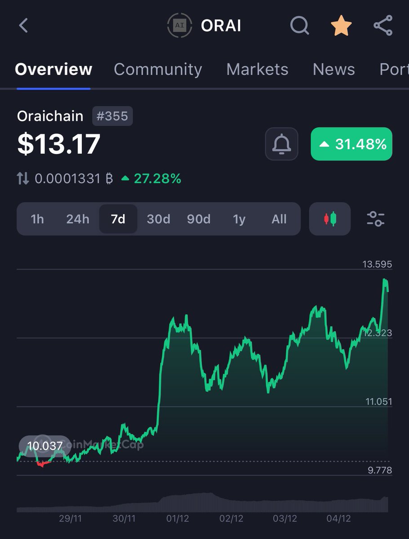Tap the Oraichain name label

[50, 116]
